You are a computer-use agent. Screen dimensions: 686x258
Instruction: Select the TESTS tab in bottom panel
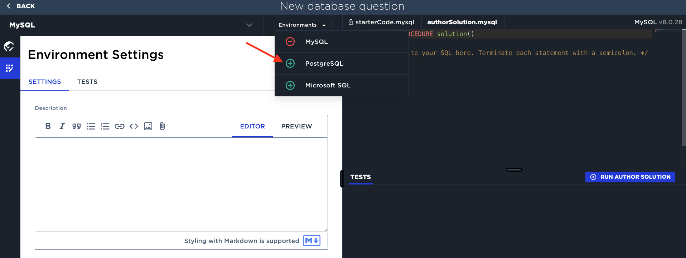pyautogui.click(x=361, y=177)
